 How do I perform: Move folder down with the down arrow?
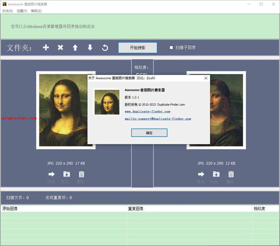pos(90,48)
